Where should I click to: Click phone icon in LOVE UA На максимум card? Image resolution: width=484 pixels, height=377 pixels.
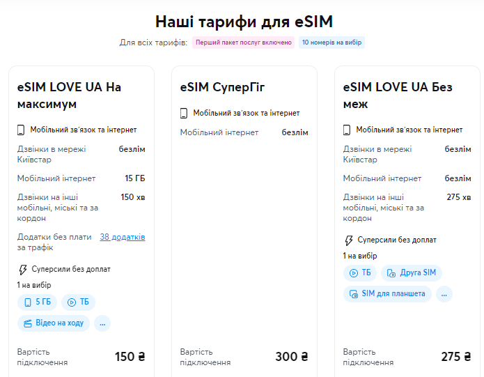(x=22, y=130)
